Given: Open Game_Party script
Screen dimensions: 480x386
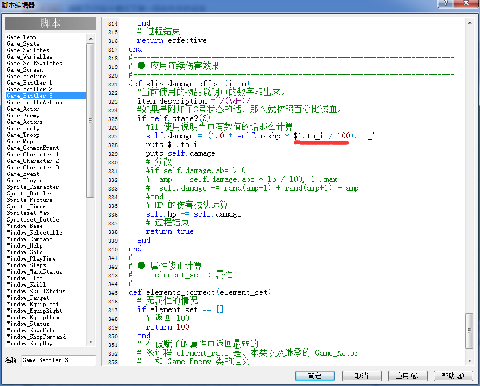Looking at the screenshot, I should pyautogui.click(x=23, y=128).
